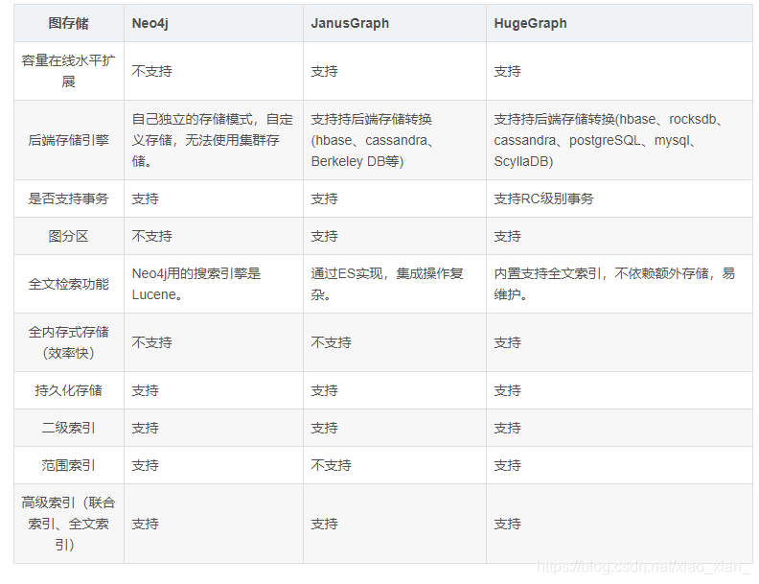This screenshot has width=759, height=584.
Task: Click JanusGraph 不支持 in 全内存式存储 row
Action: tap(331, 342)
